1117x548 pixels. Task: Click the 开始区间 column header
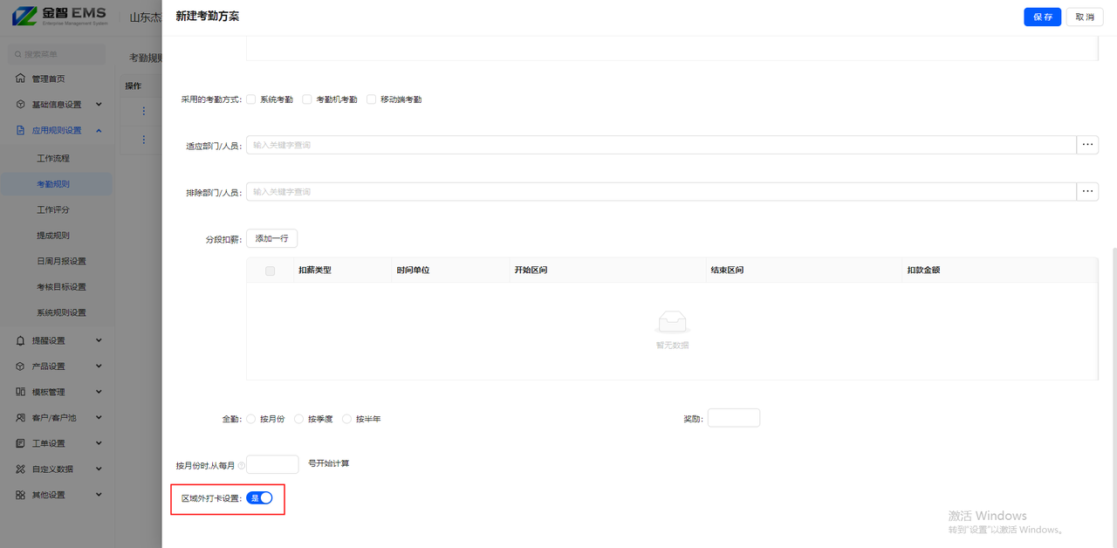point(531,271)
